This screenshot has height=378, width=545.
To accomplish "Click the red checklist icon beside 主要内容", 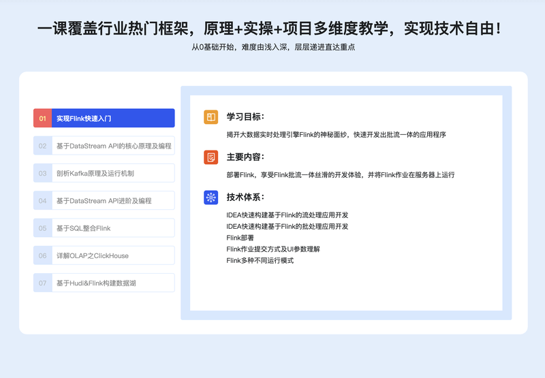I will tap(211, 157).
